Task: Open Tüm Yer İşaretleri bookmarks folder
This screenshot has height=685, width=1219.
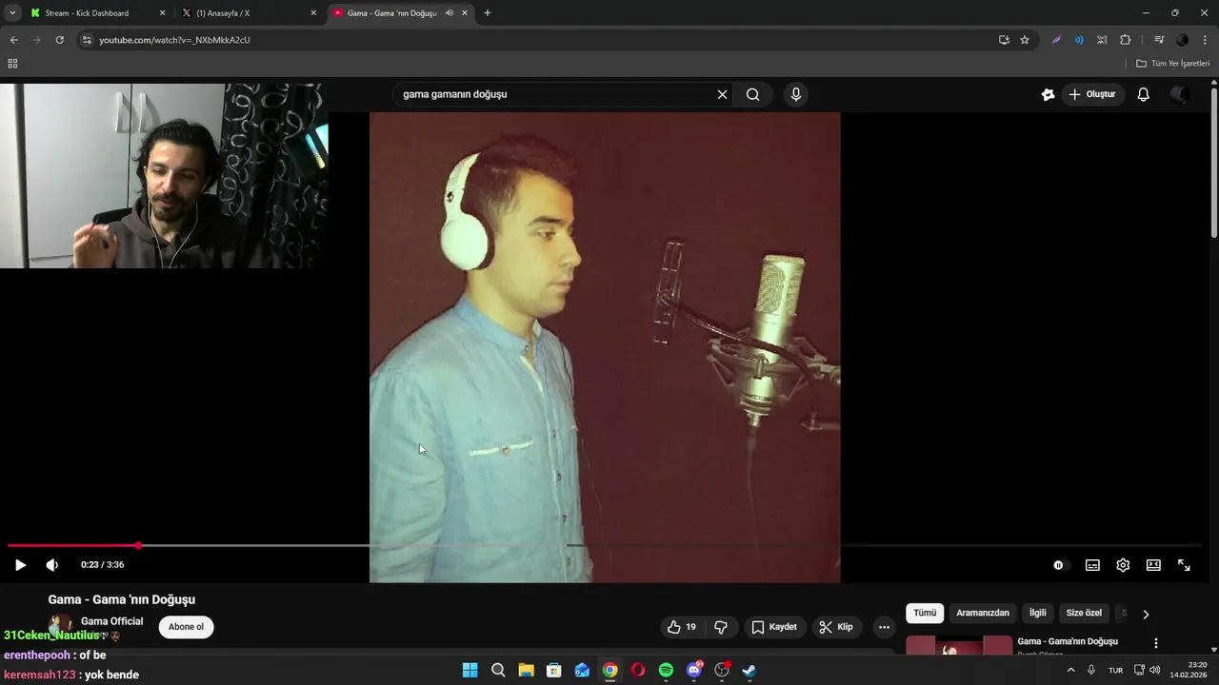Action: [1172, 64]
